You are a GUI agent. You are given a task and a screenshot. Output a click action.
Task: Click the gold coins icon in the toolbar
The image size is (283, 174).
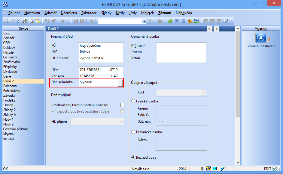pos(190,21)
